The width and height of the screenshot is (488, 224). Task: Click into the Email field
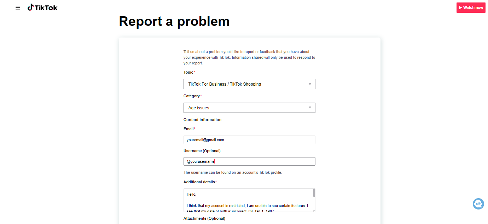click(249, 140)
